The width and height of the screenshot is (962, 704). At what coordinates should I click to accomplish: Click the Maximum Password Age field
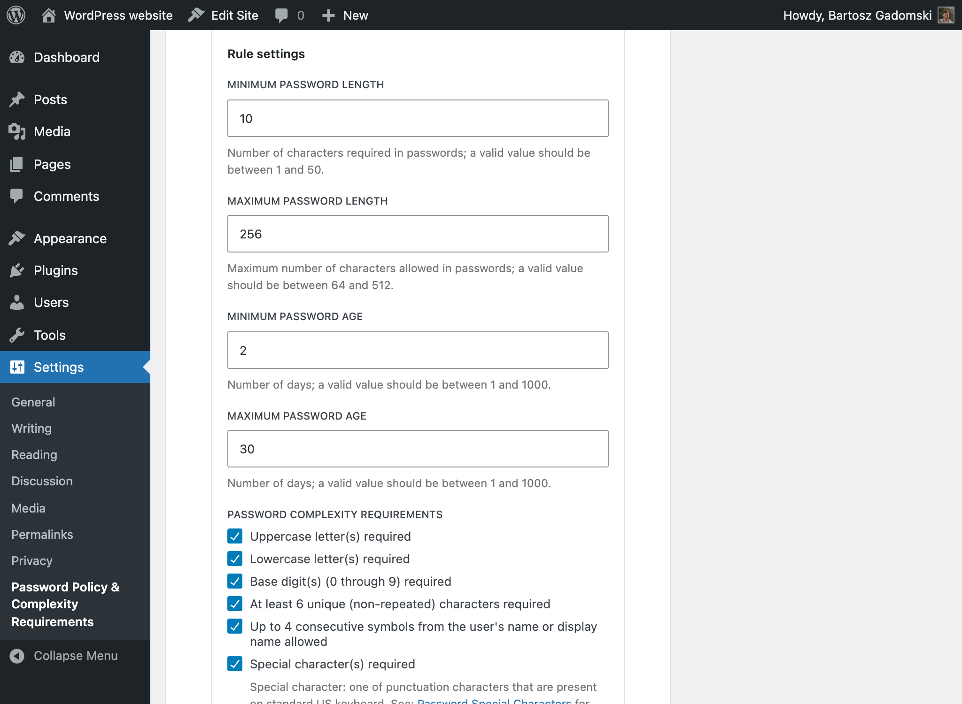(418, 449)
